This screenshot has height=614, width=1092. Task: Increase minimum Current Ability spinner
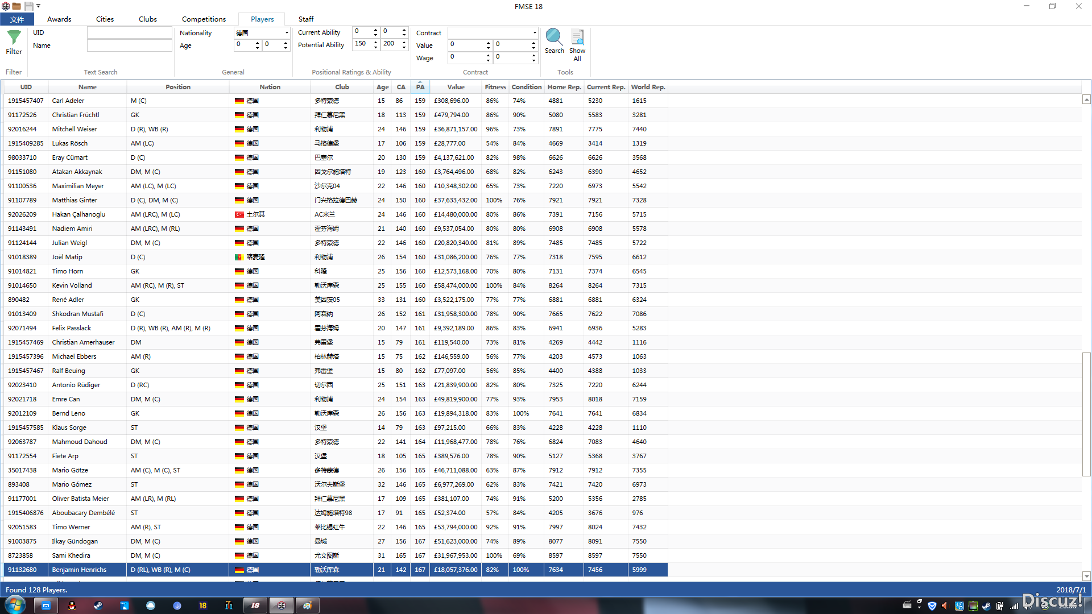[x=375, y=30]
